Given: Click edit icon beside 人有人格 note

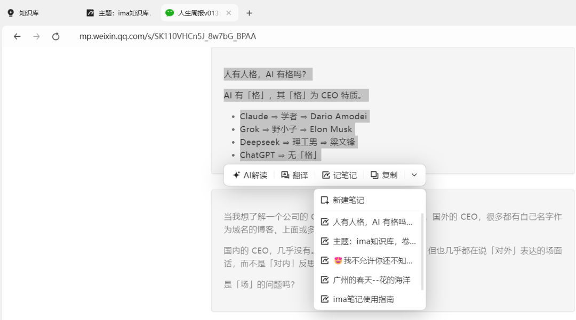Looking at the screenshot, I should point(325,222).
